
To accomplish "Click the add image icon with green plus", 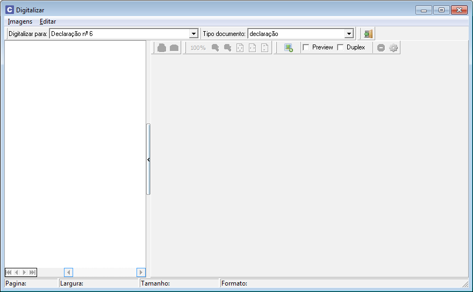I will tap(289, 48).
